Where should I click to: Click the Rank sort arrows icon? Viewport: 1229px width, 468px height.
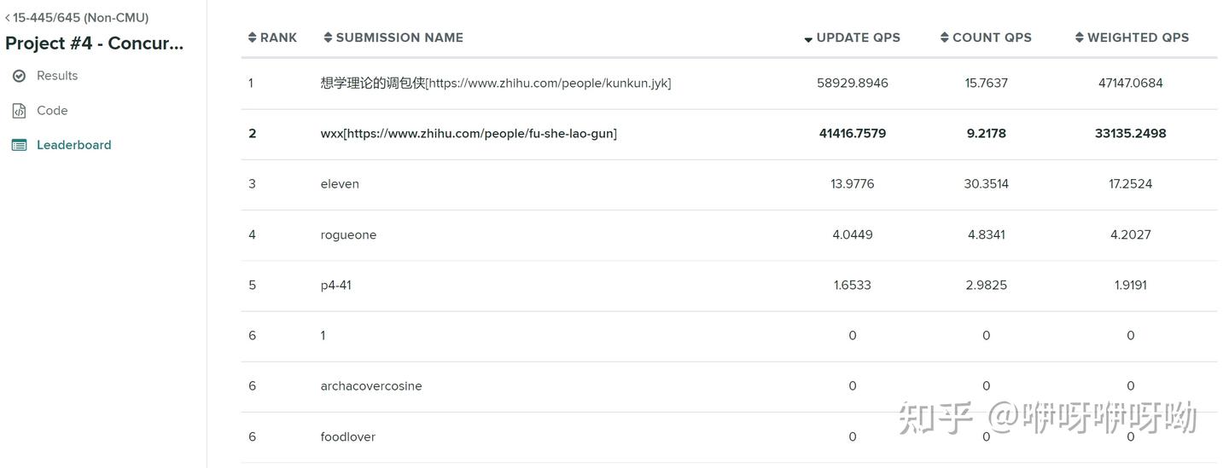click(252, 38)
